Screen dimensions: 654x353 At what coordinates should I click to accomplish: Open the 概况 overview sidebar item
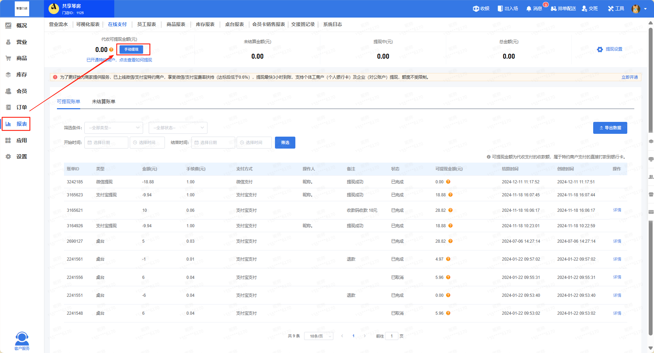tap(17, 26)
